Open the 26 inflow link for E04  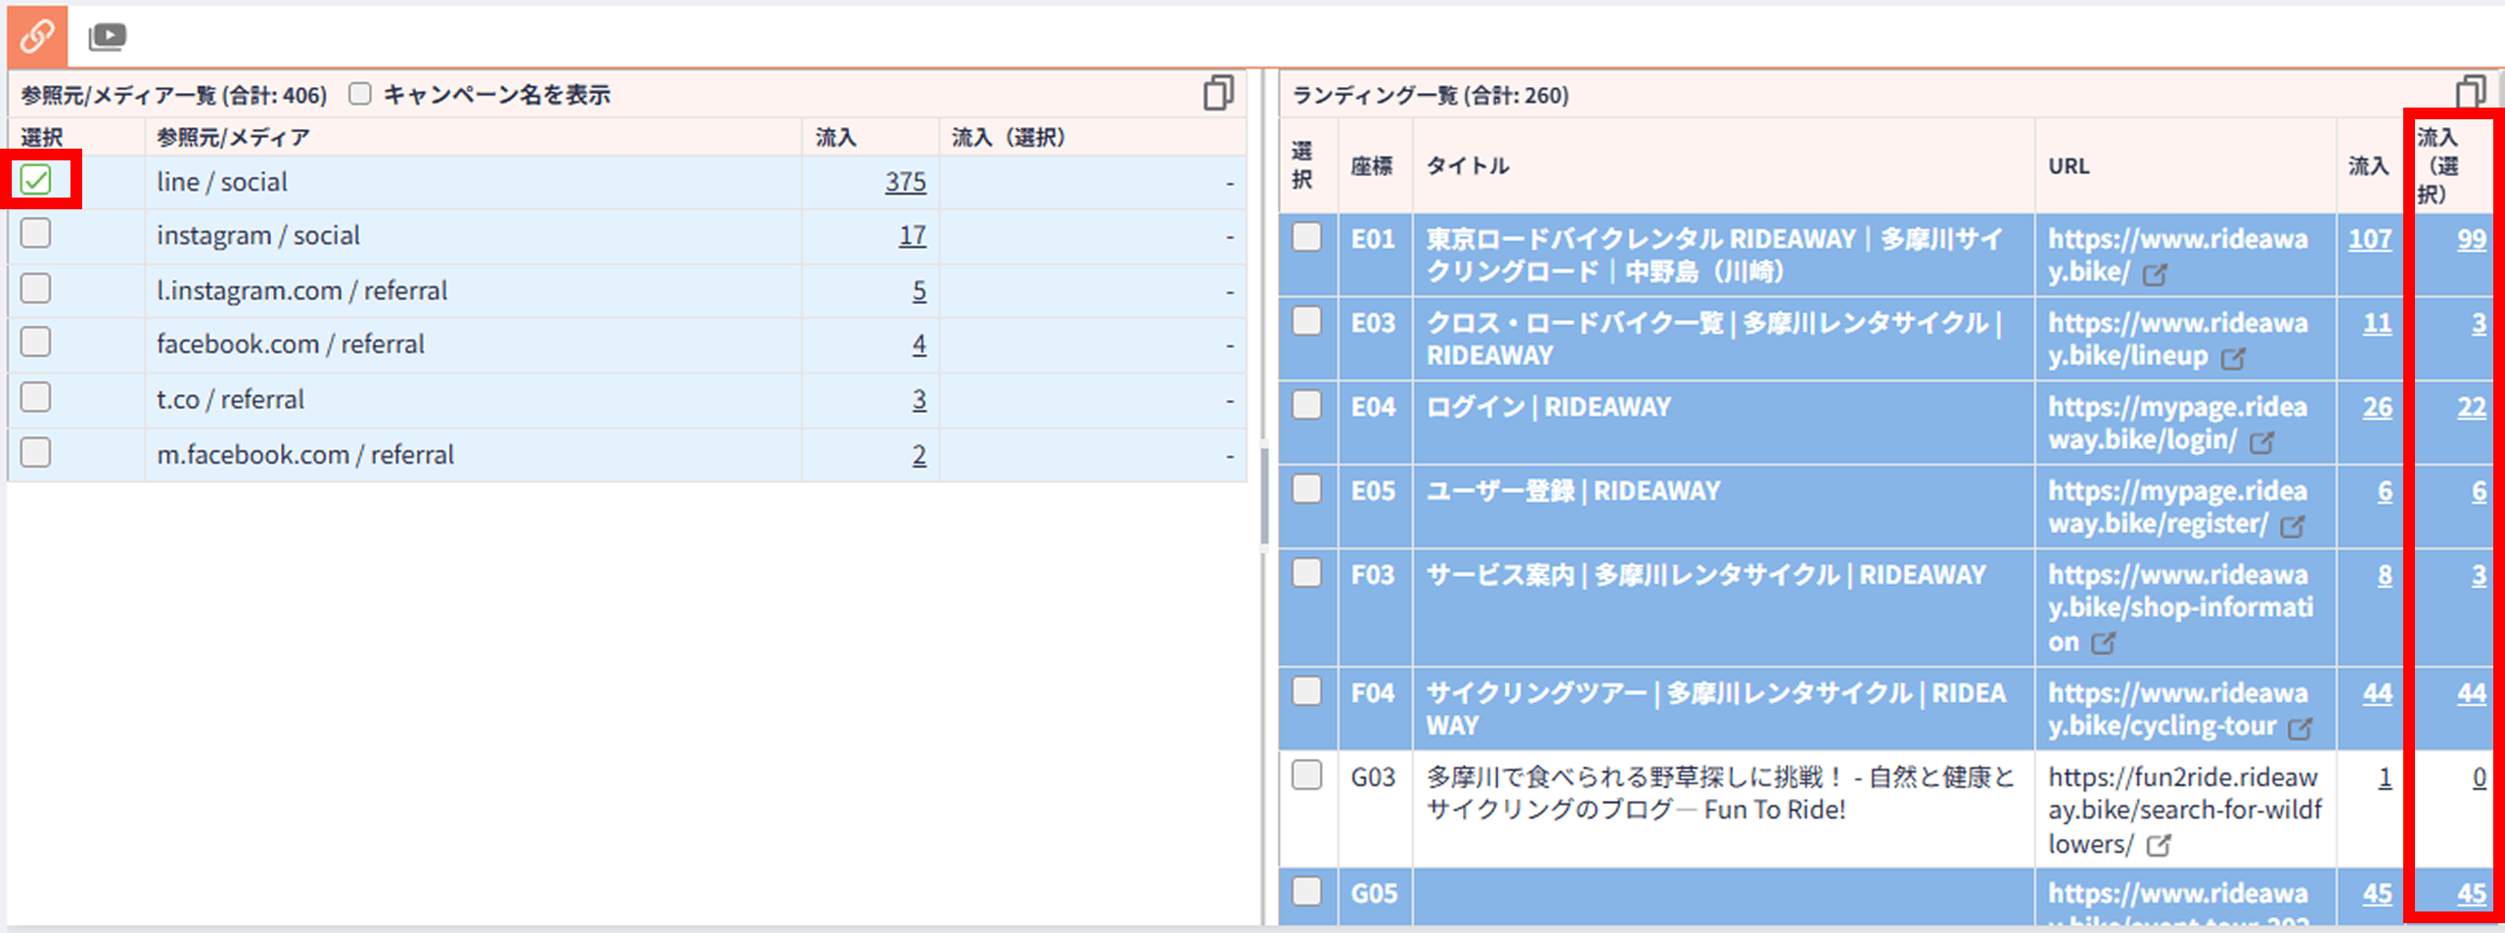2378,407
